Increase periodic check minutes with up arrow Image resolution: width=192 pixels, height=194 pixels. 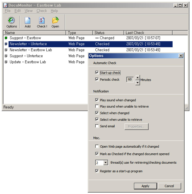[x=137, y=77]
